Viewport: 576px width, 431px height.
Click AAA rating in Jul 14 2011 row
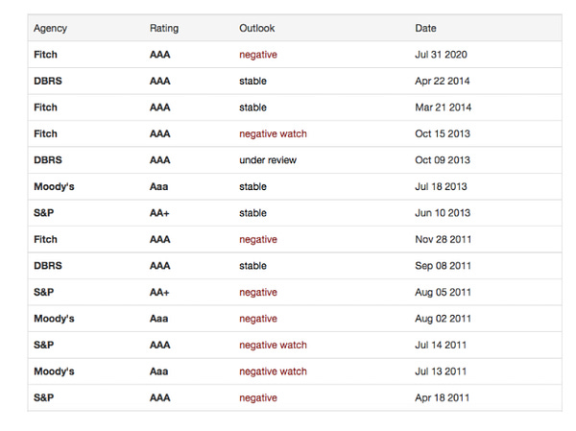(x=159, y=345)
